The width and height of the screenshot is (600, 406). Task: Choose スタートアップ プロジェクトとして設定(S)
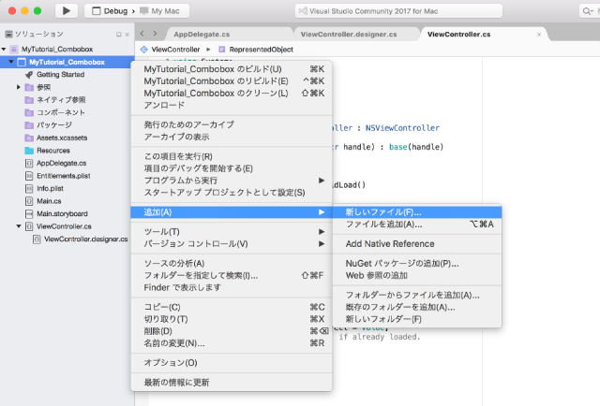pos(232,193)
